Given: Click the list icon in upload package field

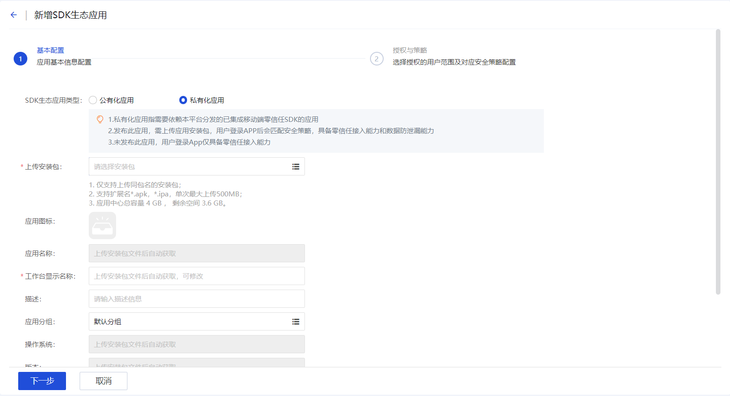Looking at the screenshot, I should [x=296, y=167].
